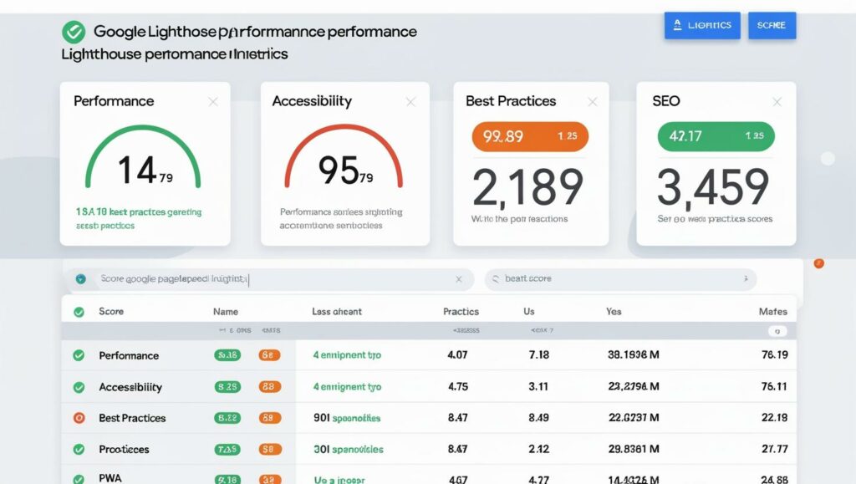856x484 pixels.
Task: Click the magnifier icon in the 'beatt score' field
Action: [x=496, y=279]
